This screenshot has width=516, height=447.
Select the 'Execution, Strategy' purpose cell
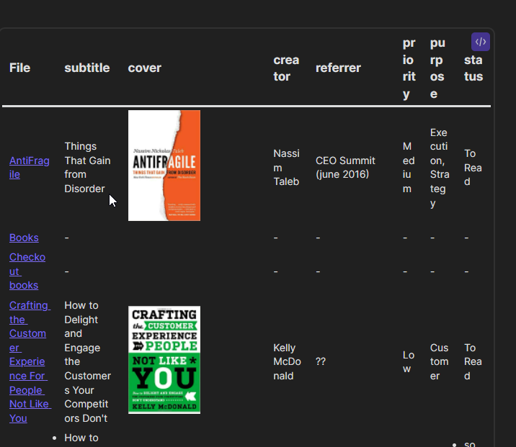click(x=440, y=168)
